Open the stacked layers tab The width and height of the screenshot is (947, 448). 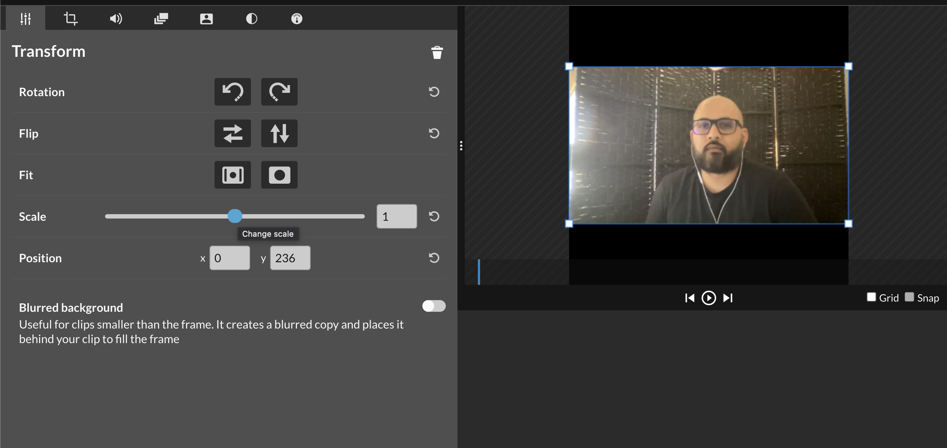(161, 18)
